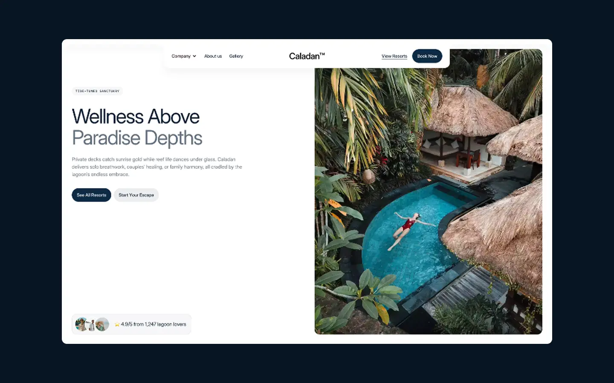This screenshot has height=383, width=614.
Task: Open the About us page
Action: click(x=213, y=56)
